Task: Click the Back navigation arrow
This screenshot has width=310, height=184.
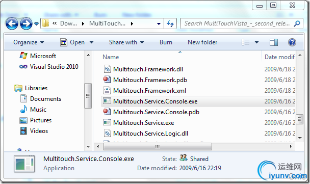Action: 12,24
